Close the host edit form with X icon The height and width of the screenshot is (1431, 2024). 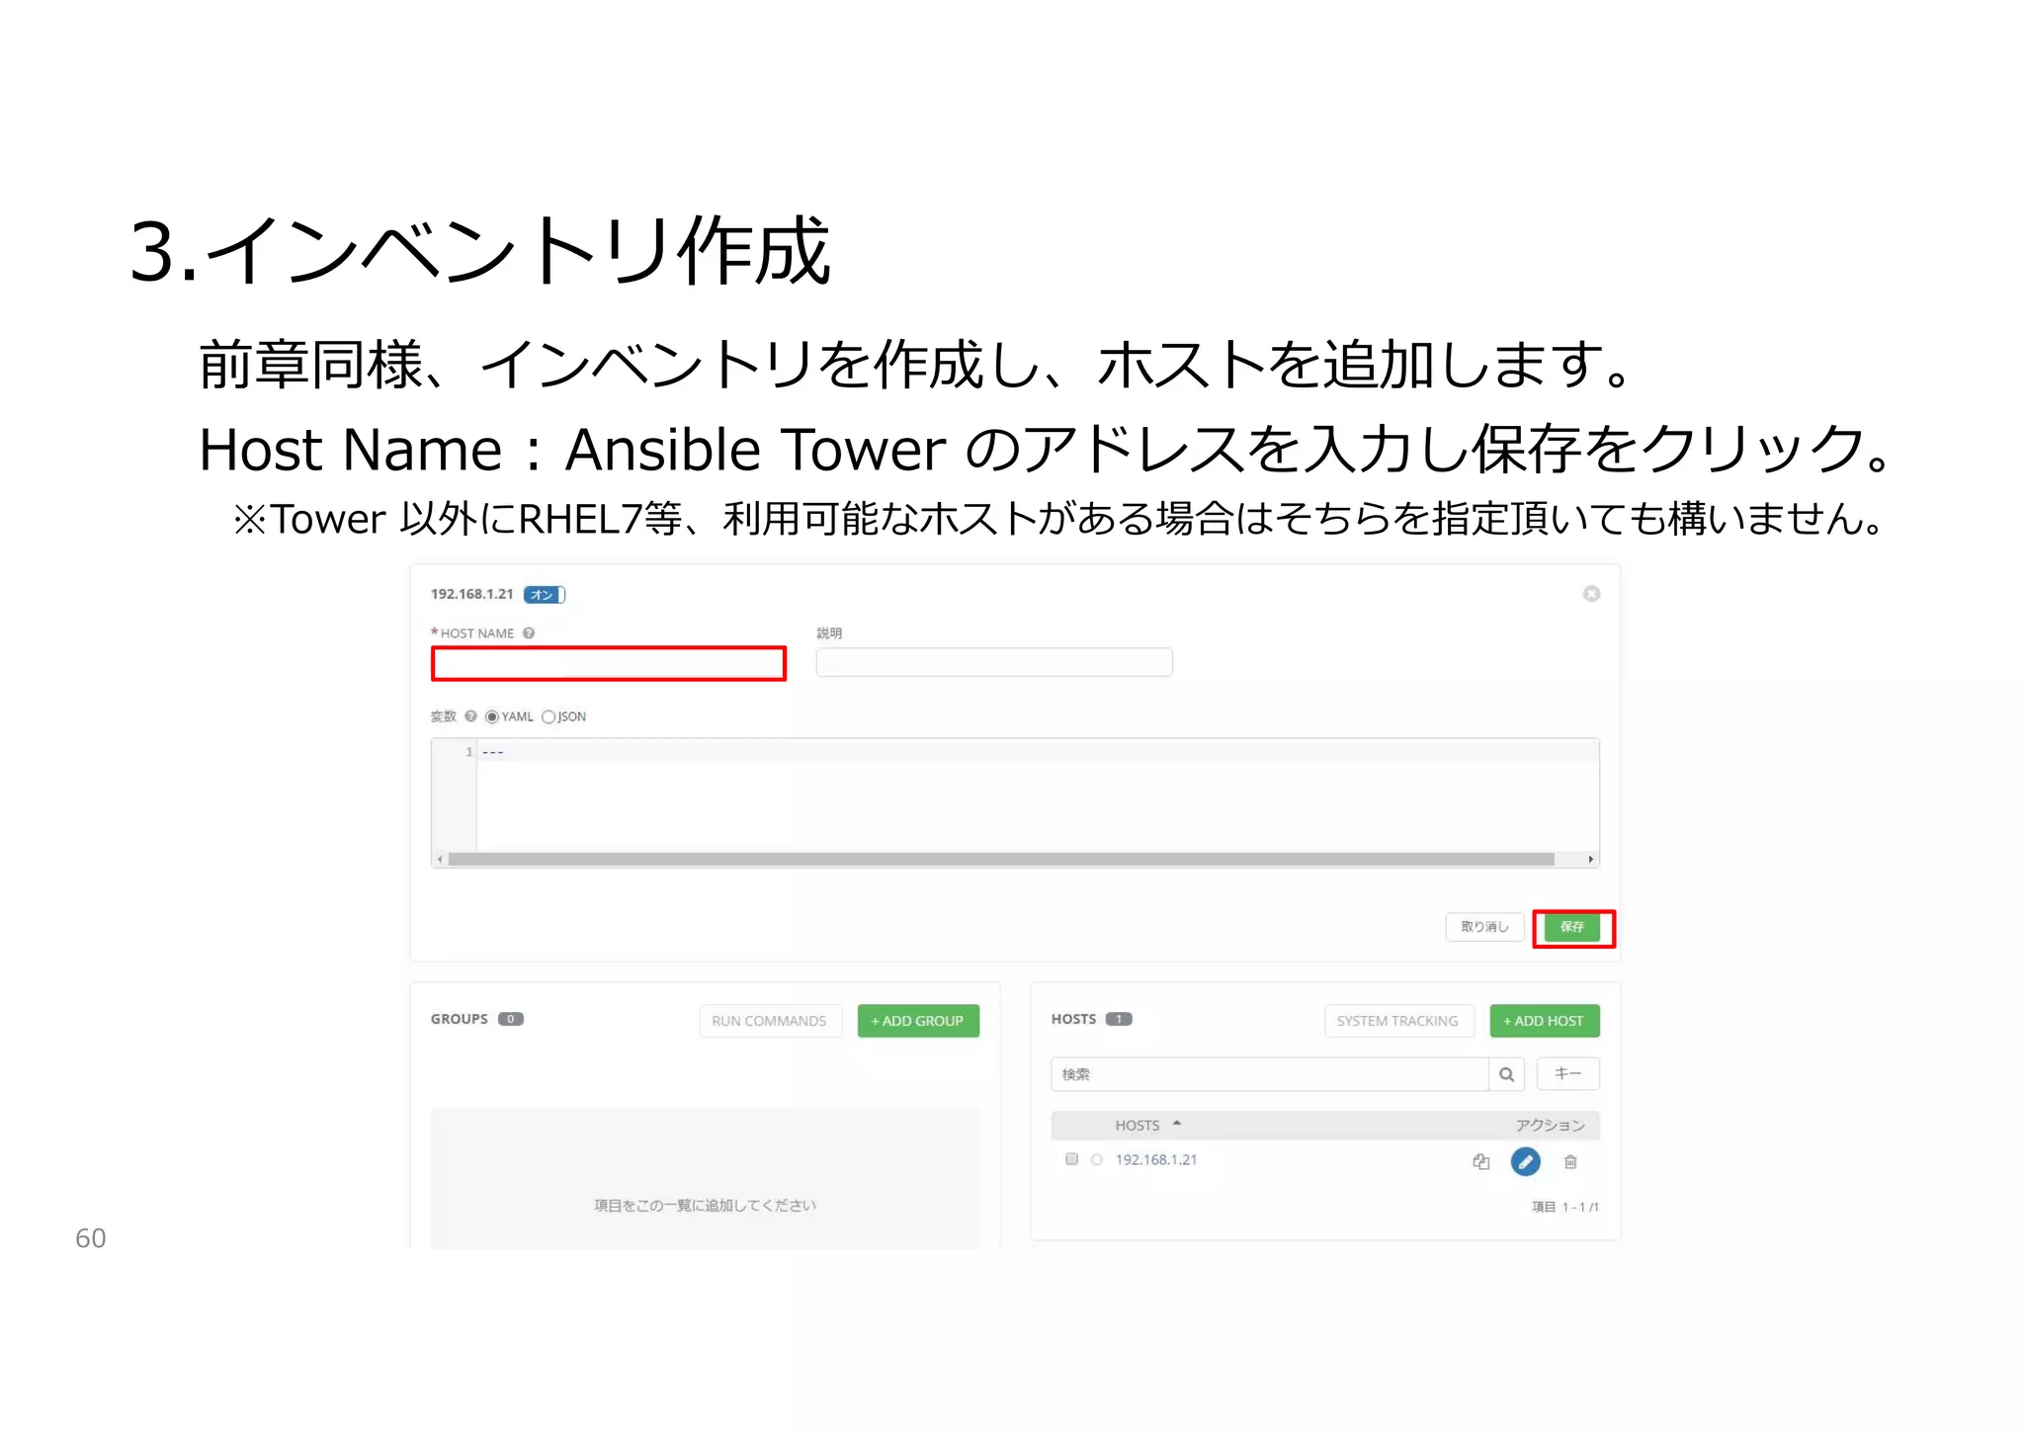click(x=1591, y=594)
